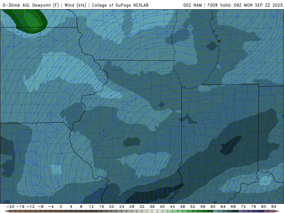Click the 44 label on the legend
This screenshot has height=213, width=284.
[x=173, y=207]
